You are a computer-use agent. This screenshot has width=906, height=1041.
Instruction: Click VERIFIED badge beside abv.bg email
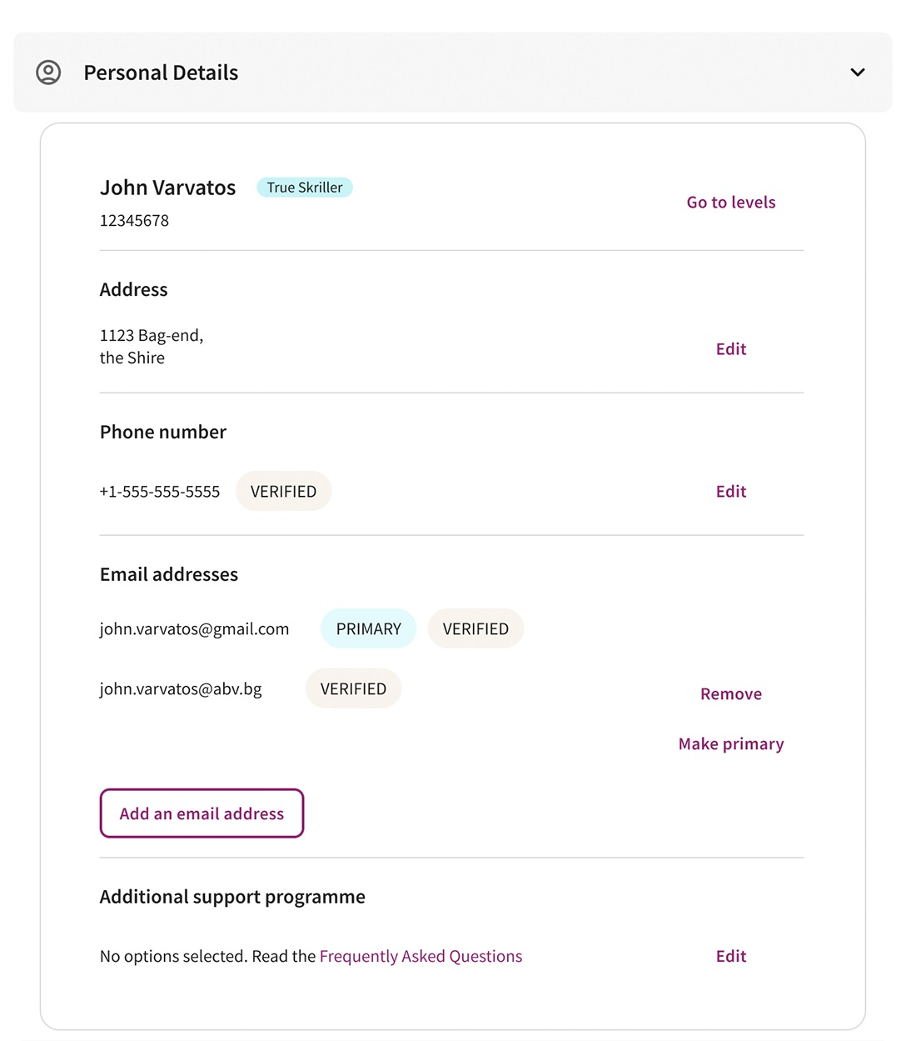pos(353,689)
